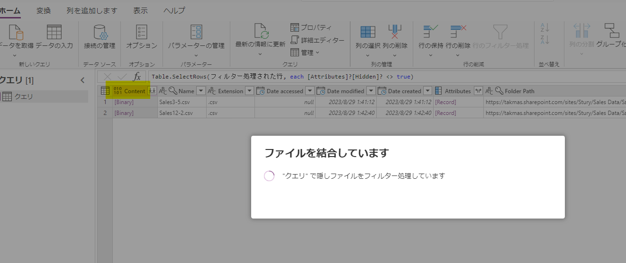The width and height of the screenshot is (626, 263).
Task: Click the 列の分割 (Split column) icon
Action: coord(582,31)
